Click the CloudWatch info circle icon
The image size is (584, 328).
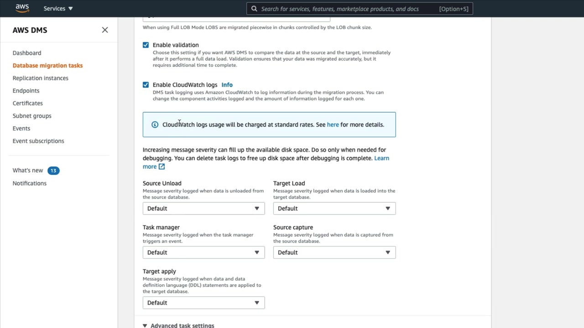click(x=155, y=125)
